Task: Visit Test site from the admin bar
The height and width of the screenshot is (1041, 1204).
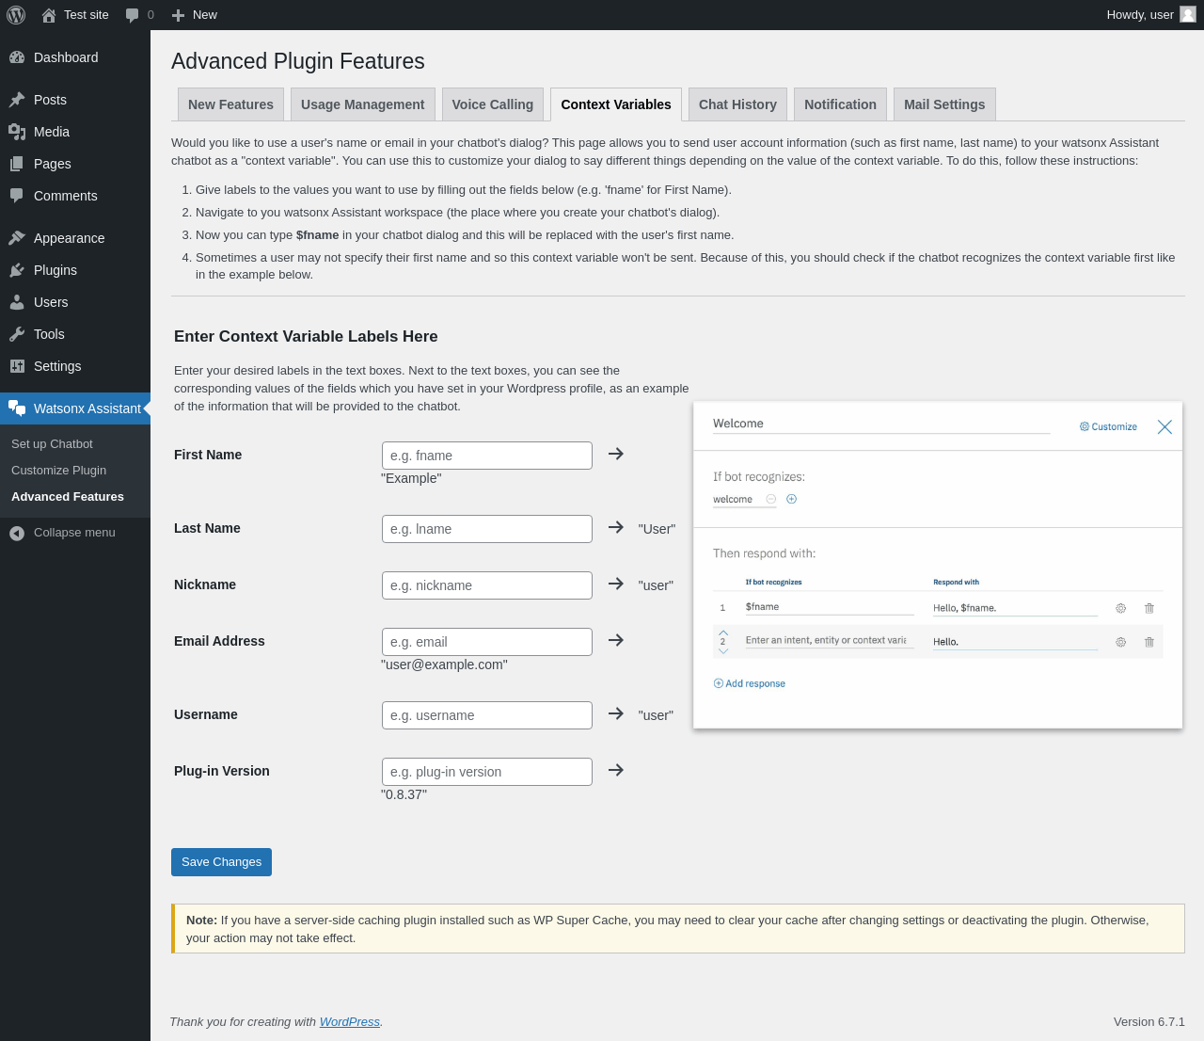Action: point(75,15)
